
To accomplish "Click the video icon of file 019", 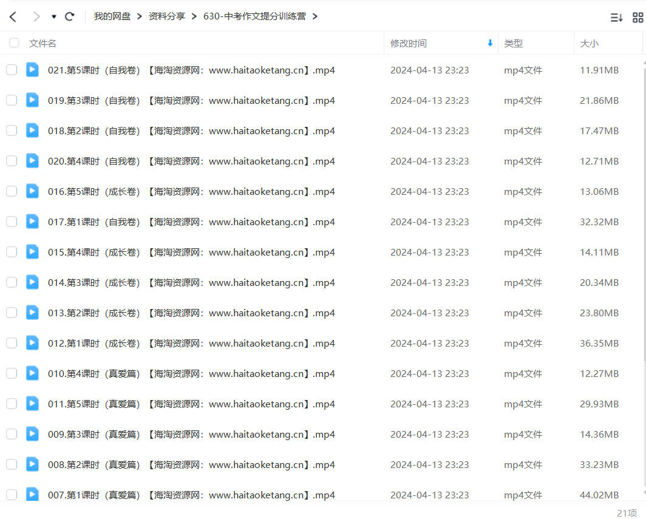I will (x=32, y=100).
